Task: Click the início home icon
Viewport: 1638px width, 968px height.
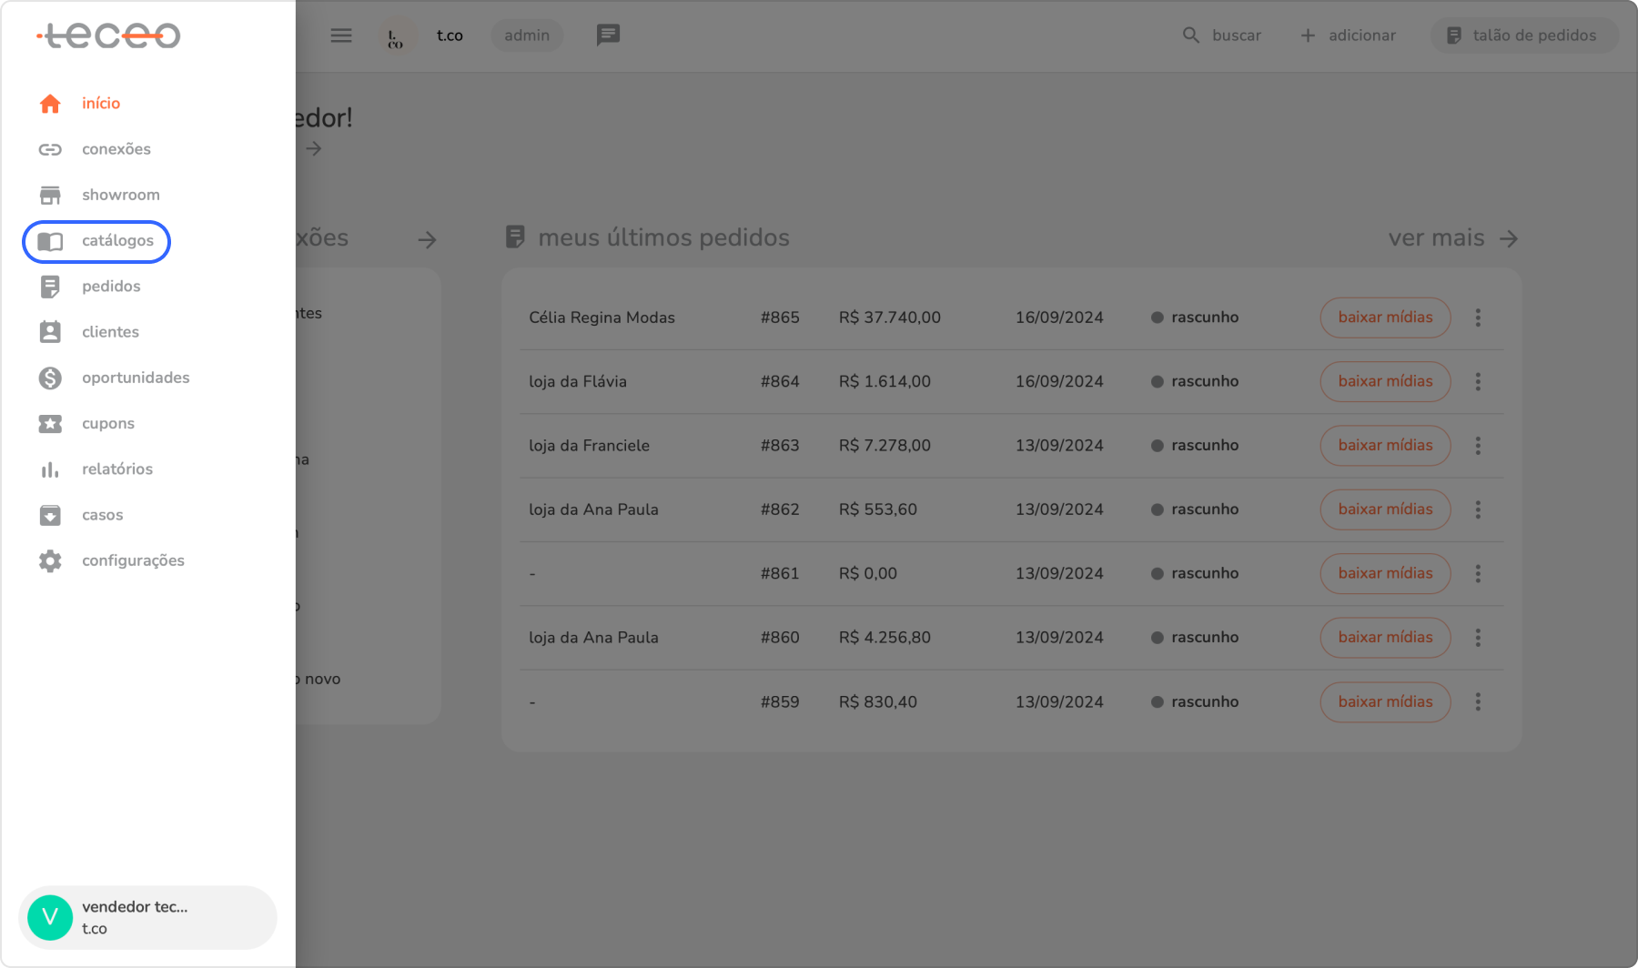Action: [x=50, y=104]
